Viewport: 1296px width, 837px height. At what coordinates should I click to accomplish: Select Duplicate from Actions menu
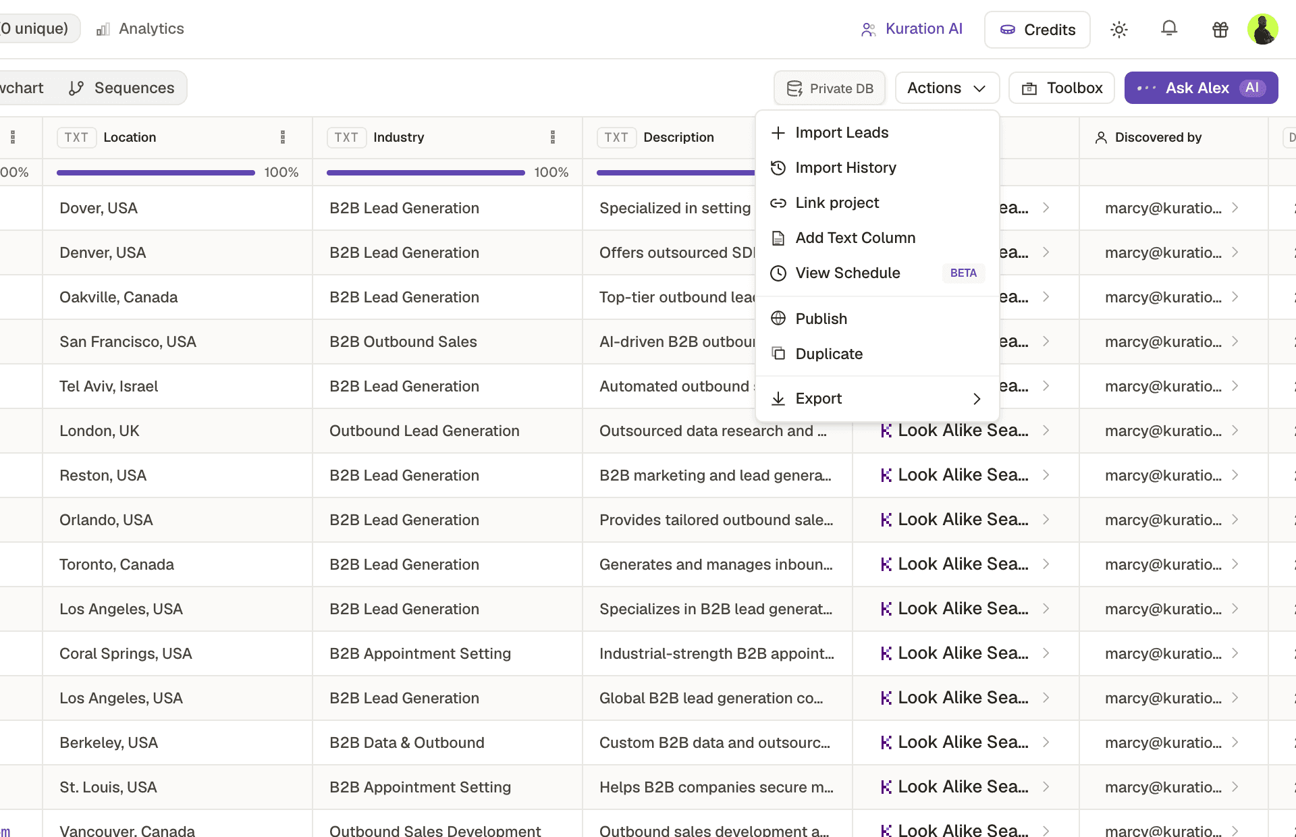[877, 354]
